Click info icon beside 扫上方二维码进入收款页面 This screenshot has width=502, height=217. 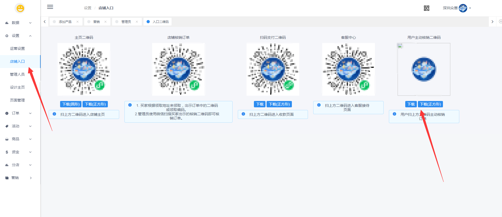(243, 114)
